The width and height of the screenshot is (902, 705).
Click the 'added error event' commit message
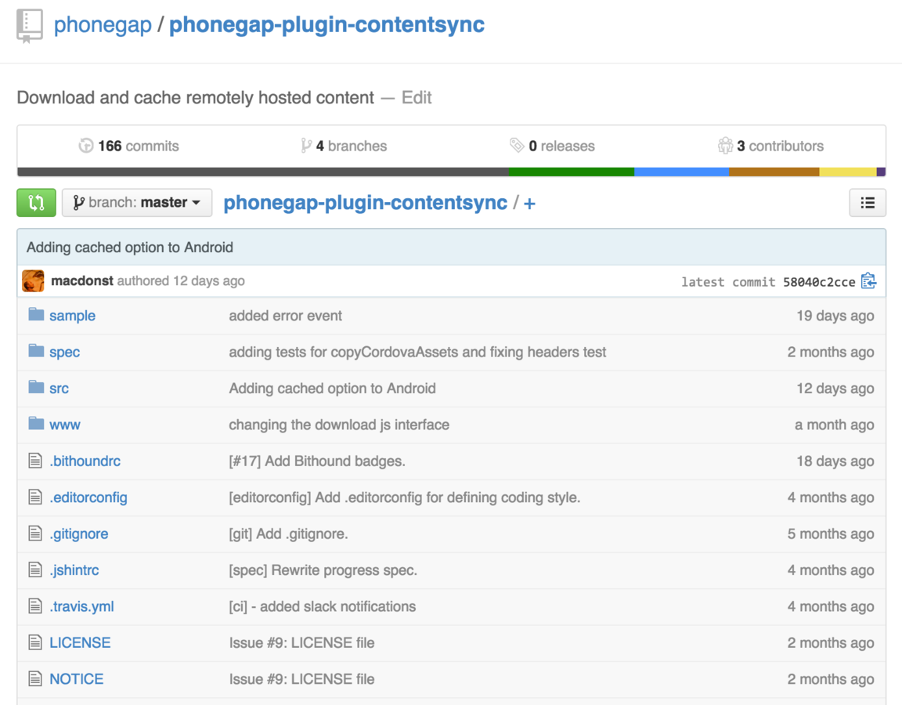pyautogui.click(x=285, y=316)
